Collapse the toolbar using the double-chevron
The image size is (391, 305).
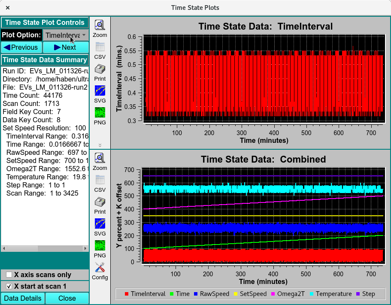(100, 145)
